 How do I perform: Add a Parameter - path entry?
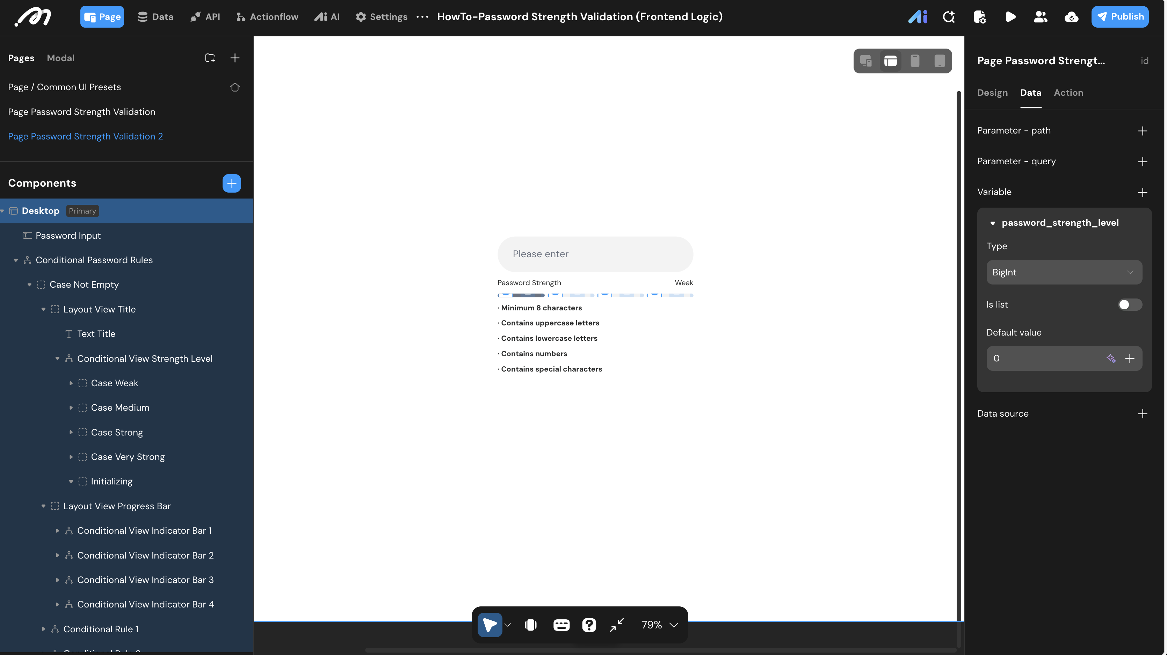(x=1143, y=131)
